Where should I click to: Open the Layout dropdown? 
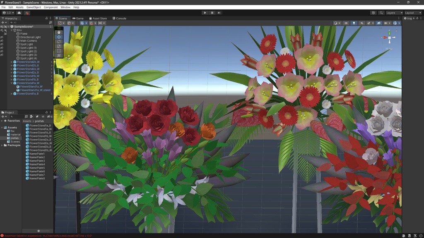click(413, 13)
